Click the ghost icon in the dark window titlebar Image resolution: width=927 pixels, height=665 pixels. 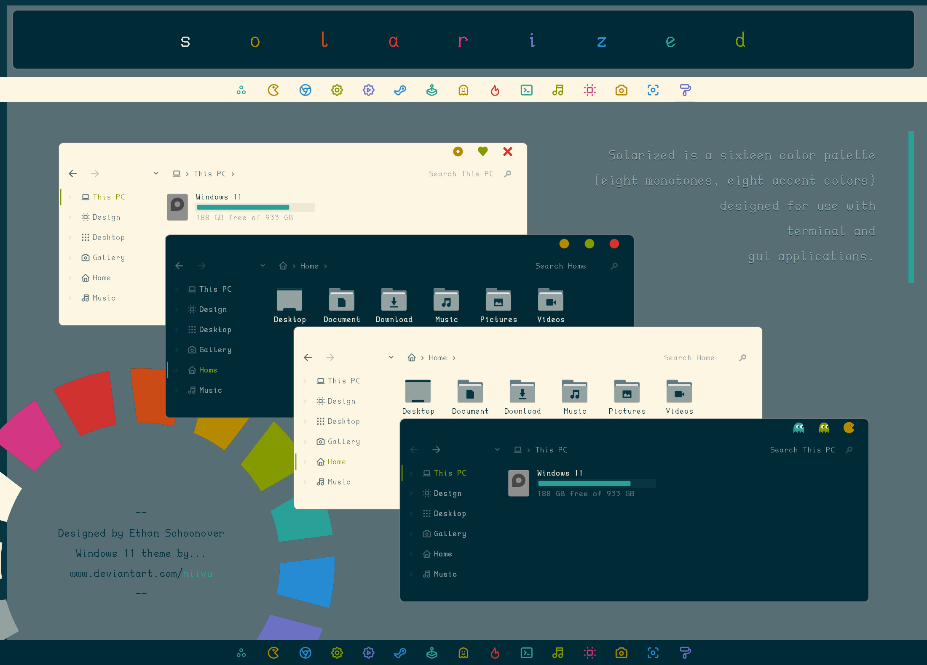click(x=798, y=428)
